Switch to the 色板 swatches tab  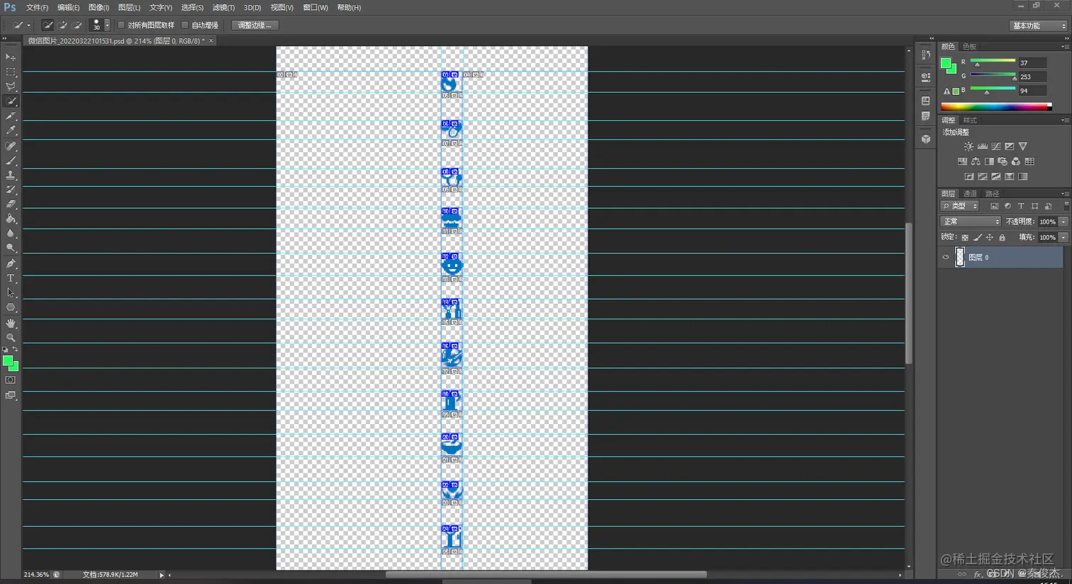(x=969, y=46)
